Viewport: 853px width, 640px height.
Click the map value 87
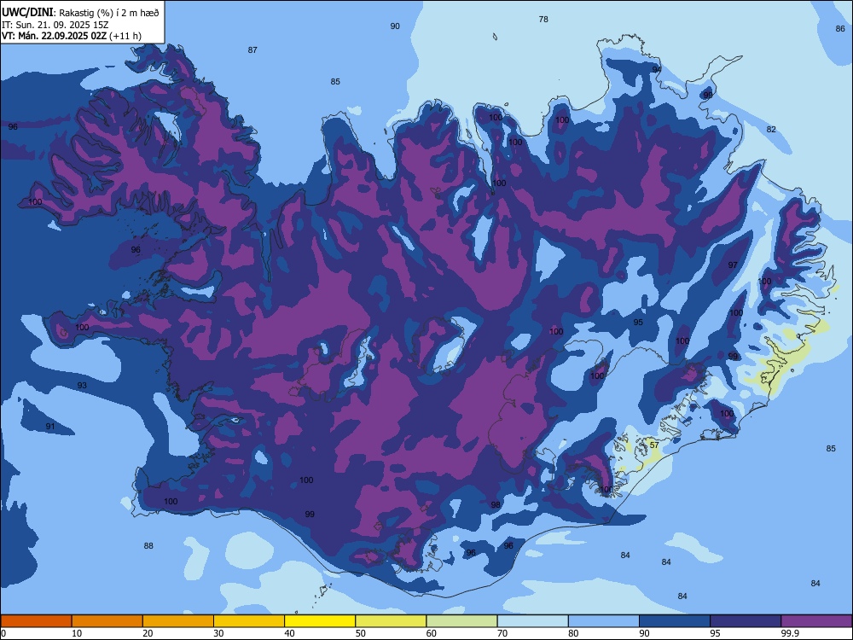tap(252, 50)
